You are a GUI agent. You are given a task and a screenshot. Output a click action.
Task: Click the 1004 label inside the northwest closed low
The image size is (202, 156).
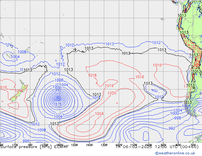click(x=15, y=57)
